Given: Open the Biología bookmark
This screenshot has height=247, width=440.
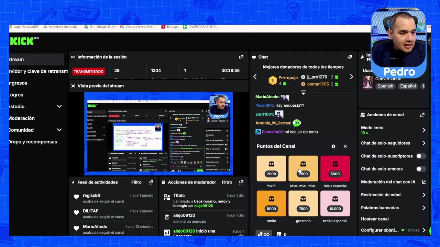Looking at the screenshot, I should point(170,27).
